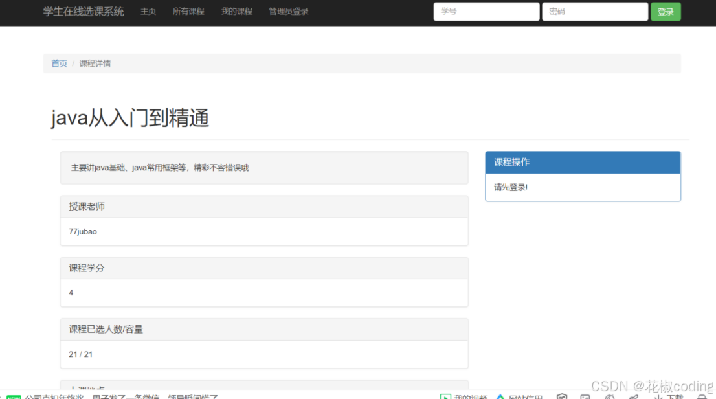Select 我的课程 in the navbar
Screen dimensions: 716x399
(236, 12)
